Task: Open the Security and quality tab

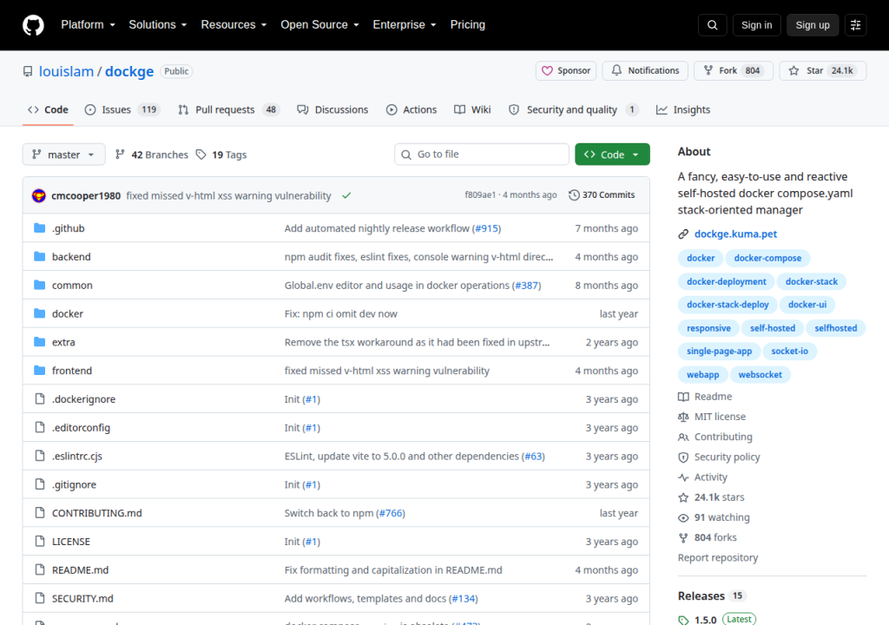Action: [x=573, y=109]
